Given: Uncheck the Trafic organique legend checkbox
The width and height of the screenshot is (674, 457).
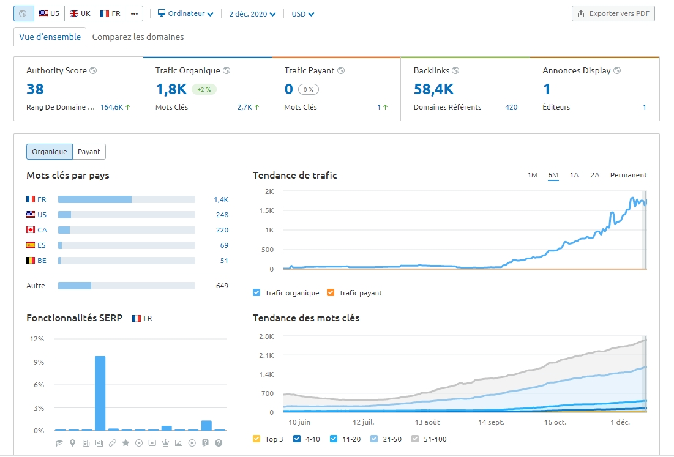Looking at the screenshot, I should tap(257, 293).
